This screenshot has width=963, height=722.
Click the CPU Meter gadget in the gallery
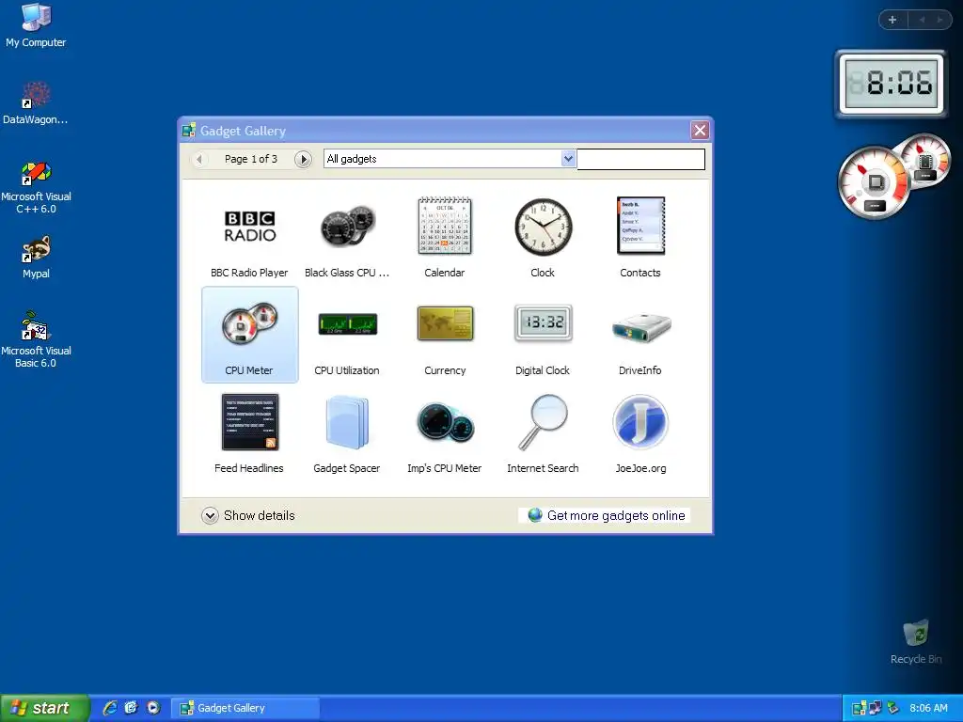[250, 335]
